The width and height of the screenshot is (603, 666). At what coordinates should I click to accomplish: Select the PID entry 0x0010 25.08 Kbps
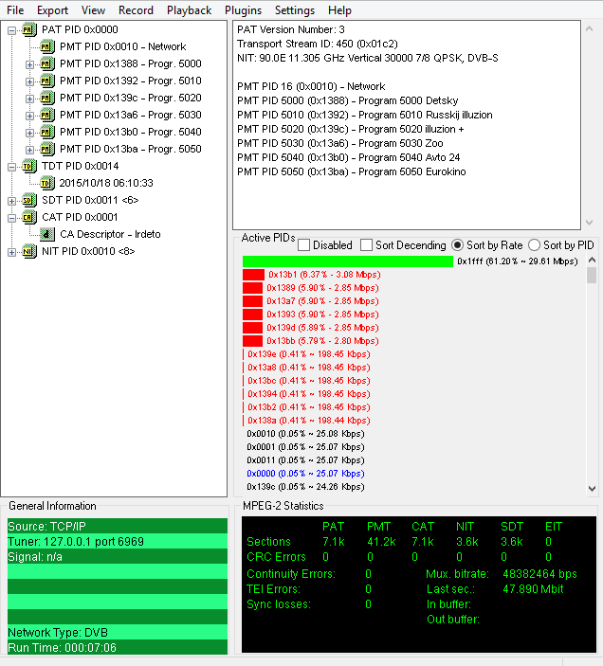coord(305,434)
